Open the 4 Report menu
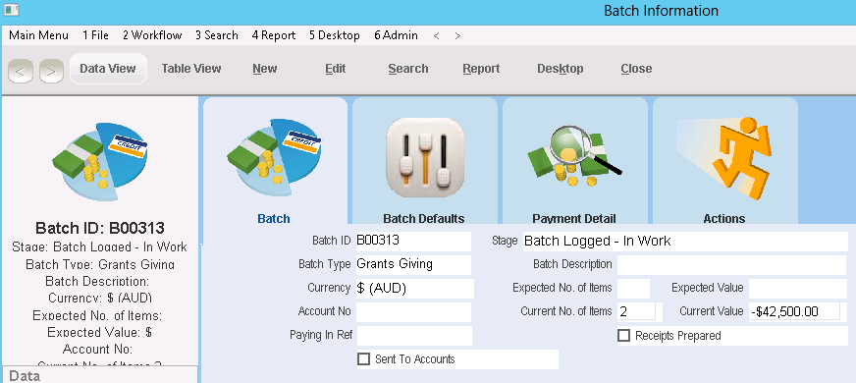Viewport: 856px width, 383px height. click(274, 35)
